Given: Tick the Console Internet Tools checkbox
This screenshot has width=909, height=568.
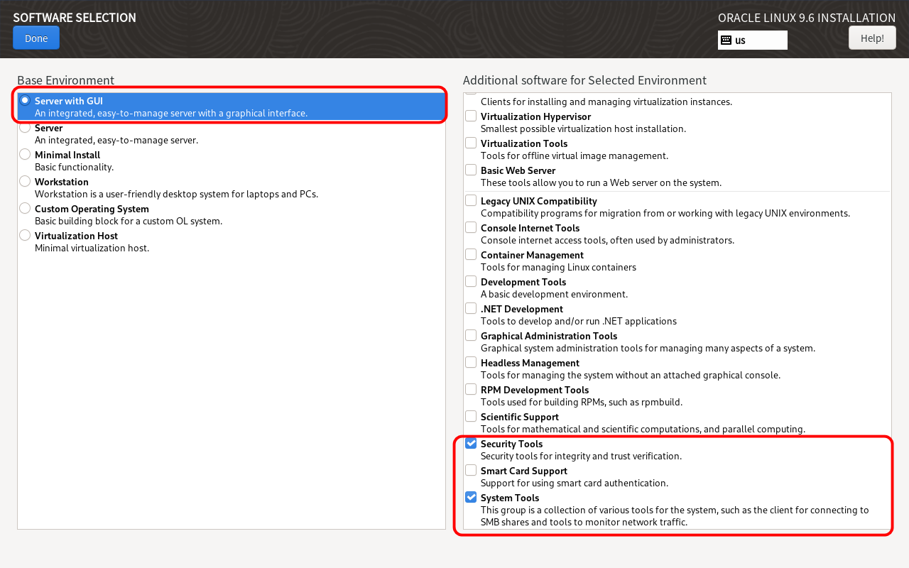Looking at the screenshot, I should tap(471, 227).
